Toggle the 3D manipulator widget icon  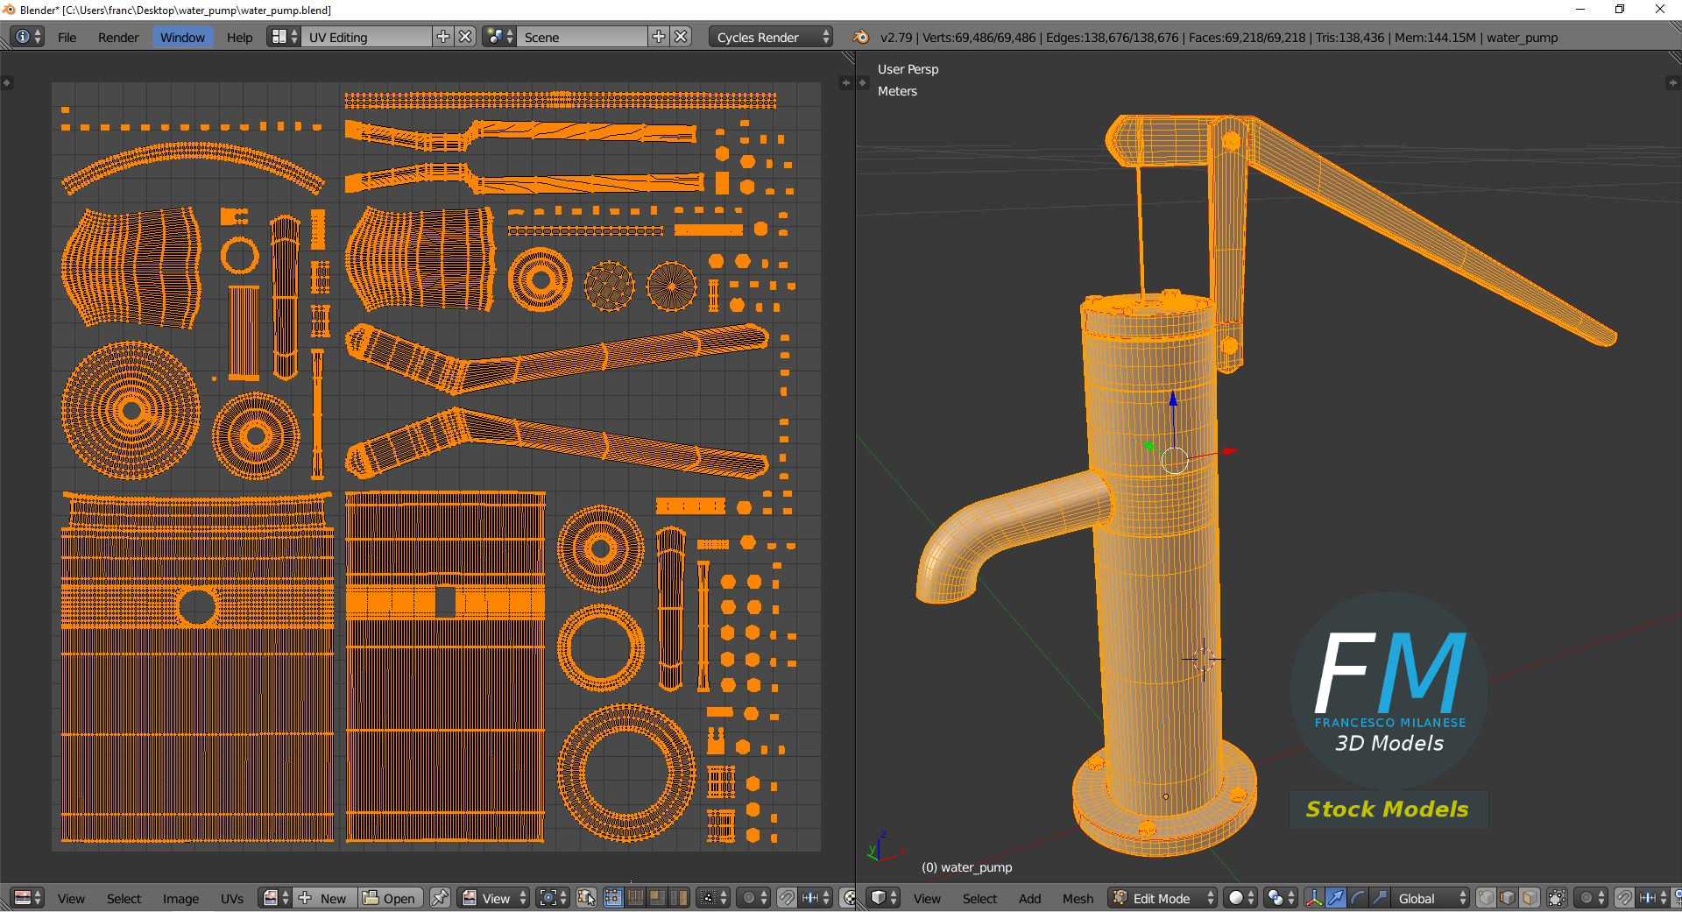pos(1314,898)
